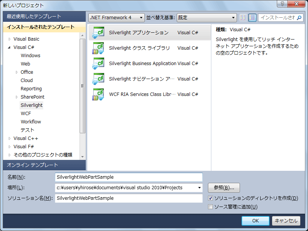Expand the Visual Basic tree node
The image size is (308, 231).
pyautogui.click(x=9, y=39)
